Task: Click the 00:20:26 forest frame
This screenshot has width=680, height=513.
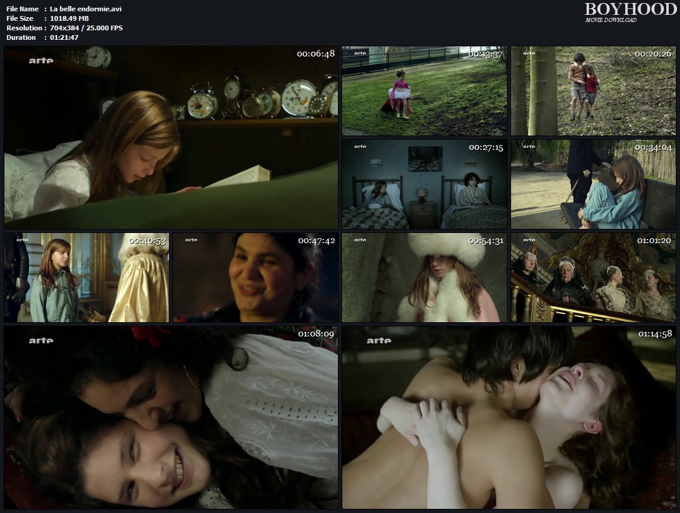Action: coord(593,91)
